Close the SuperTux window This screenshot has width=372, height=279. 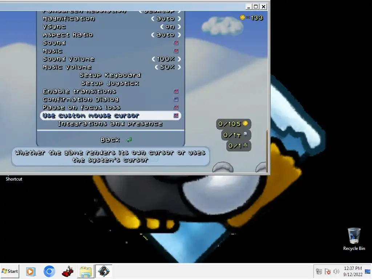coord(263,7)
